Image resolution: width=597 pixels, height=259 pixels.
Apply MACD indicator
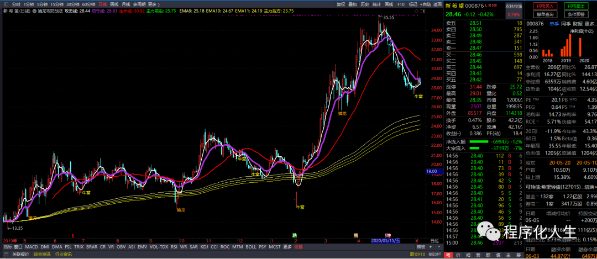tap(32, 247)
